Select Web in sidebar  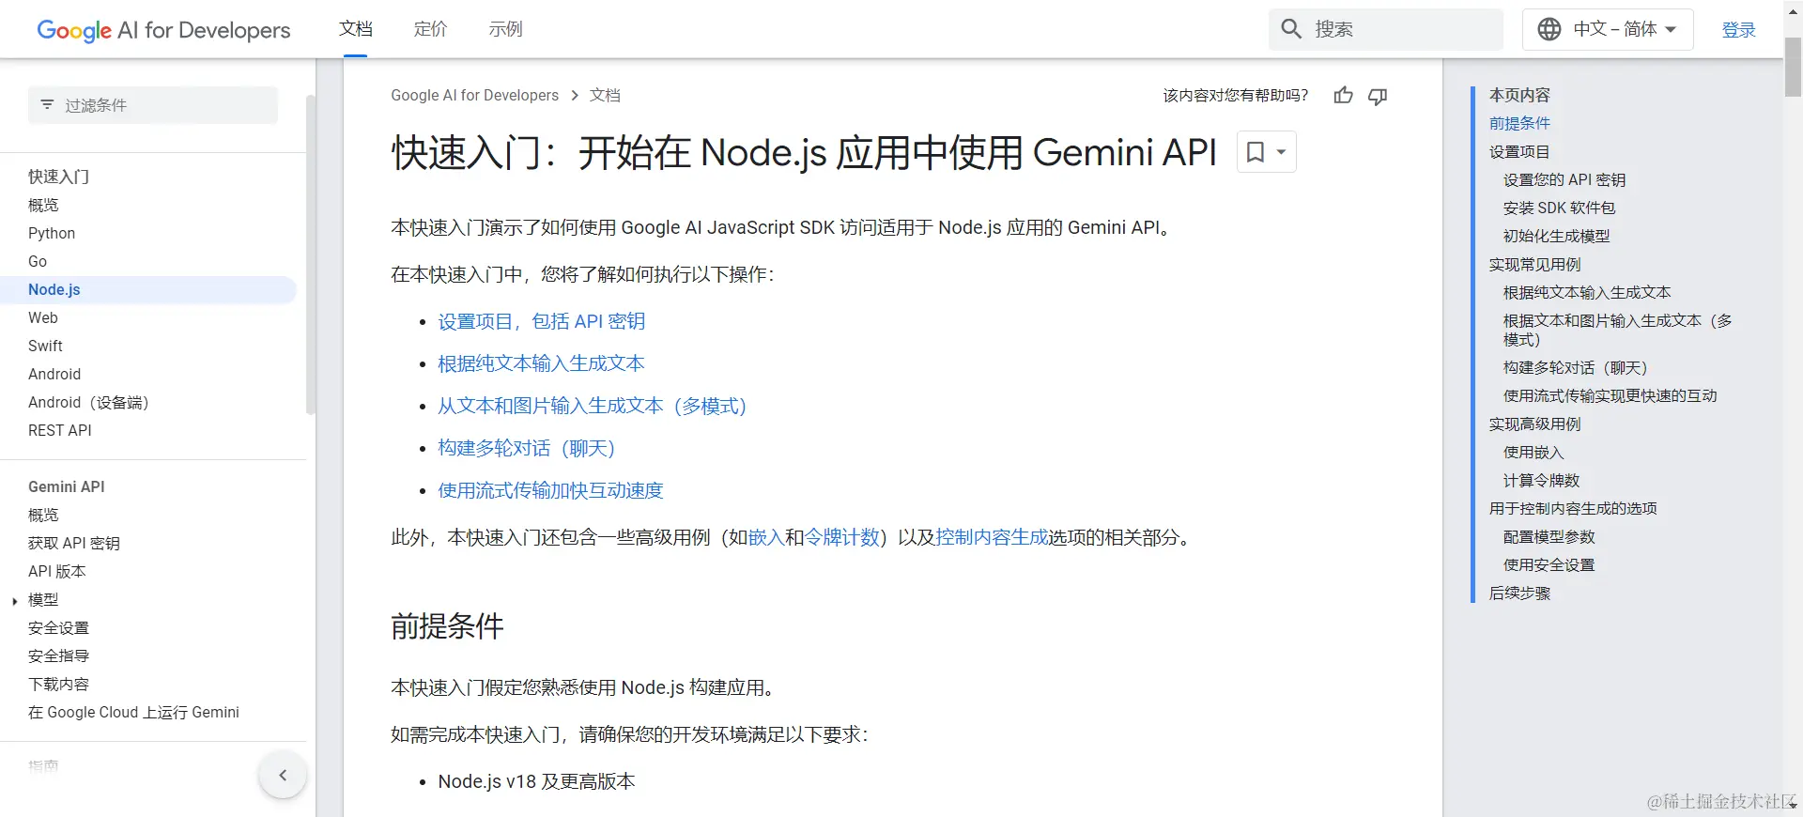pyautogui.click(x=43, y=317)
